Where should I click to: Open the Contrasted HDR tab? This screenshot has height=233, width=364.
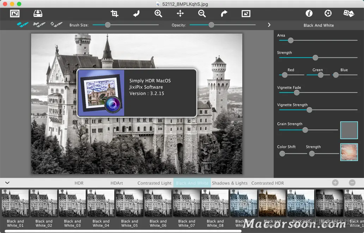[x=267, y=183]
